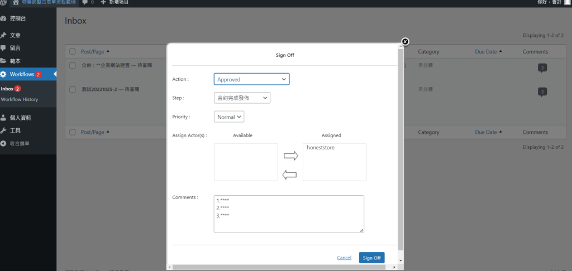This screenshot has width=572, height=271.
Task: Click the site home icon in admin bar
Action: [x=15, y=3]
